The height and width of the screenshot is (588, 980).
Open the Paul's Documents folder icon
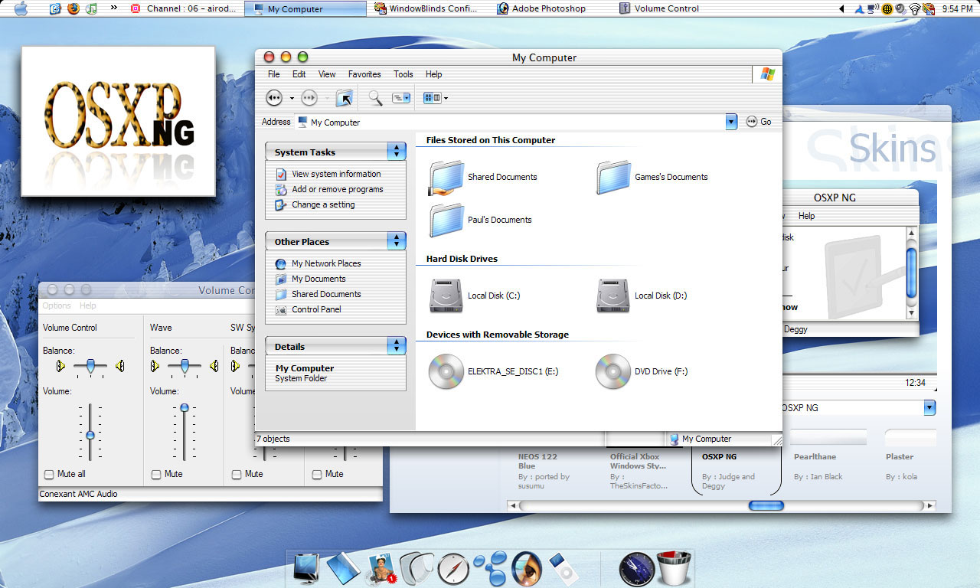pyautogui.click(x=446, y=220)
